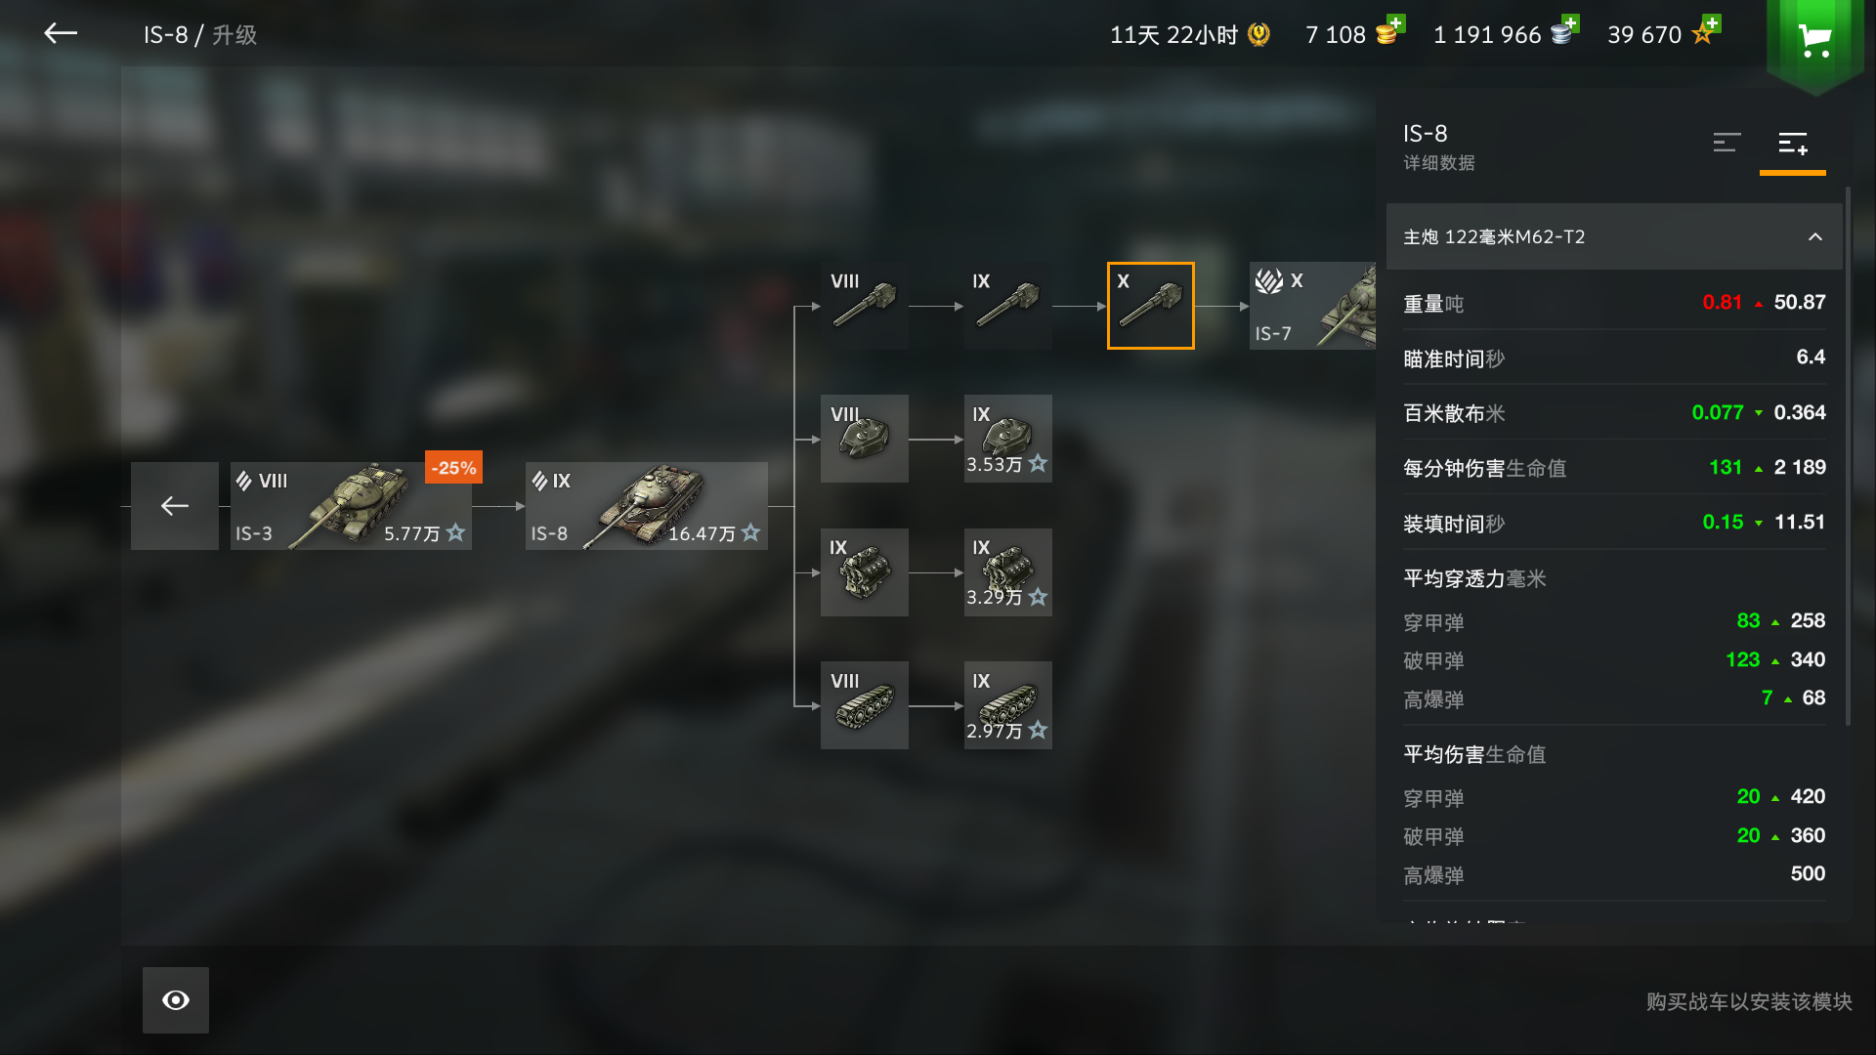The width and height of the screenshot is (1876, 1055).
Task: Select the tier IX tracks costing 2.97万
Action: point(1007,705)
